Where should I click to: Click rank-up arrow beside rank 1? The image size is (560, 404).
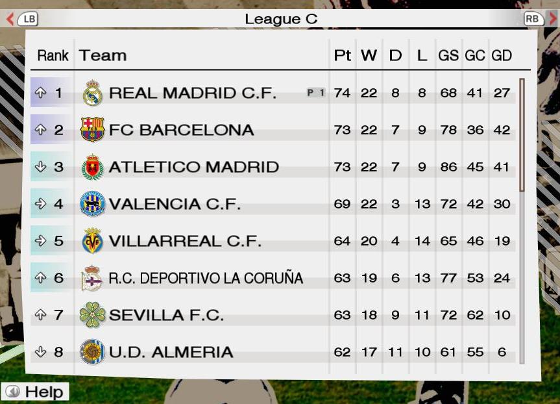coord(40,93)
